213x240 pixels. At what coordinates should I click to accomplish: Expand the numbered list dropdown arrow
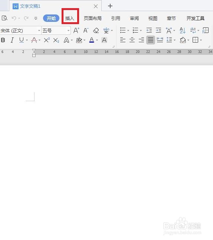point(141,31)
